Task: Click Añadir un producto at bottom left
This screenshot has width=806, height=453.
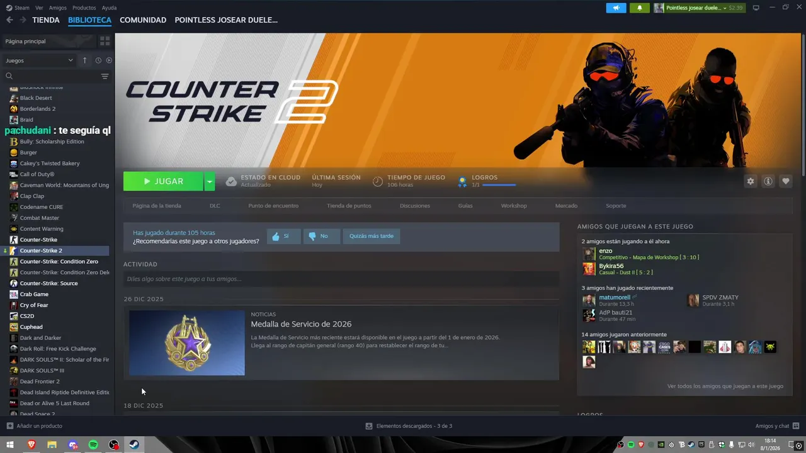Action: click(34, 426)
